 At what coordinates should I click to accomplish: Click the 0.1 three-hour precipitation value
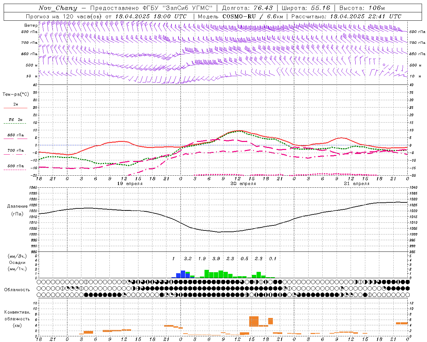coord(273,259)
